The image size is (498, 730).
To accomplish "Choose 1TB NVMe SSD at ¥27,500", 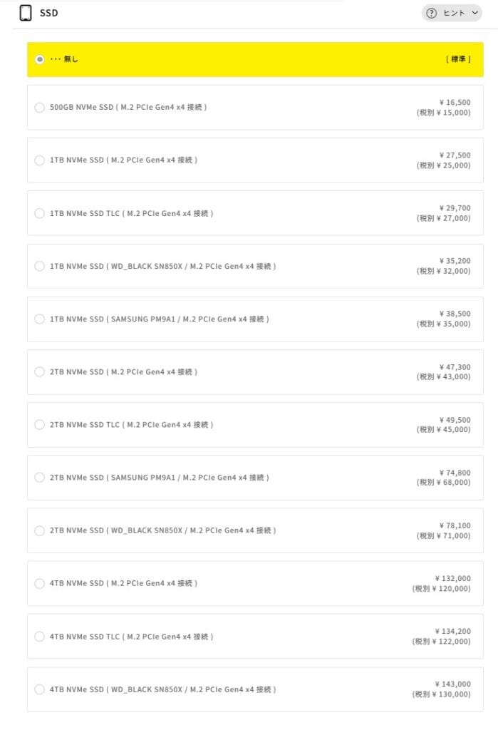I will click(x=39, y=160).
